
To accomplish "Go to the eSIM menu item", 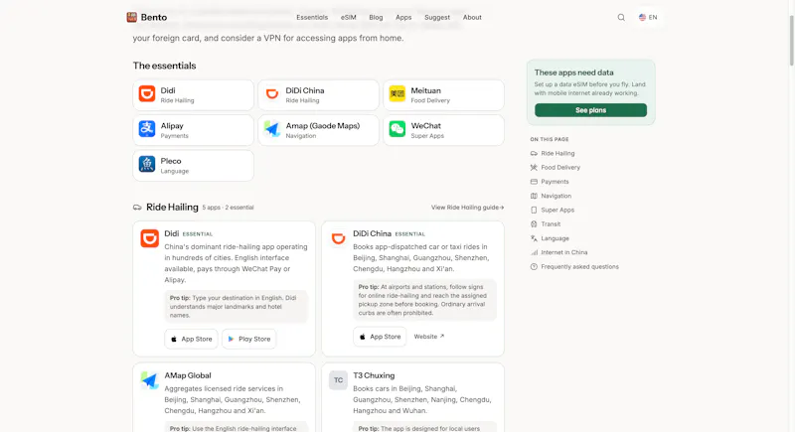I will 349,17.
